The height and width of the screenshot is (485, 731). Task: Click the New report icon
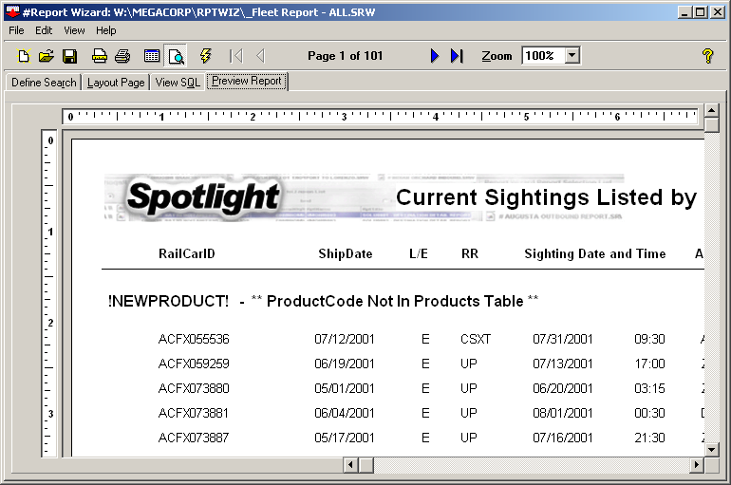[x=25, y=56]
